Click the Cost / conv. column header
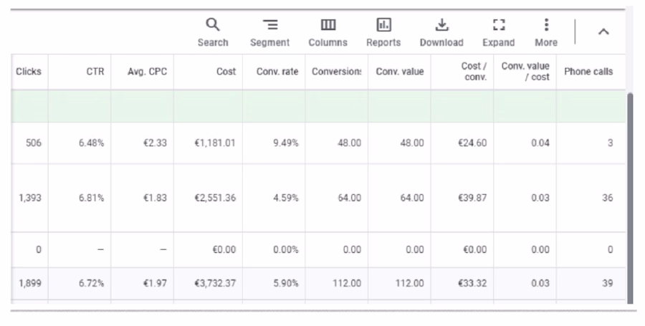This screenshot has height=326, width=645. pyautogui.click(x=474, y=72)
